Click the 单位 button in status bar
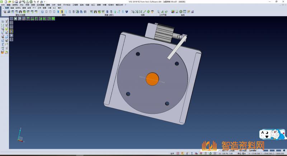The height and width of the screenshot is (156, 287). coord(239,153)
